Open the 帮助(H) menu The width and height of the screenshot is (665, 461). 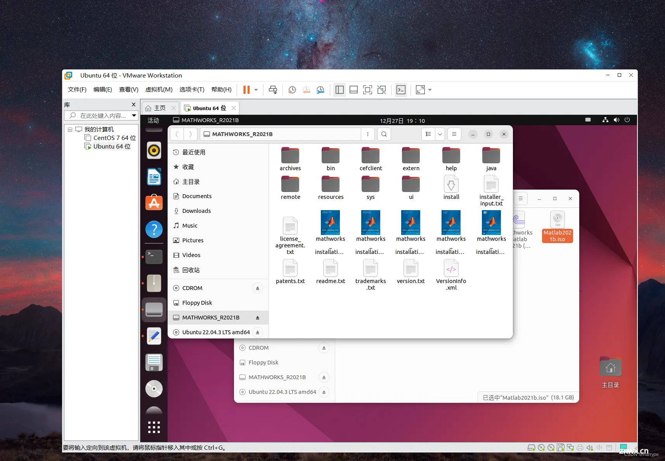point(222,90)
